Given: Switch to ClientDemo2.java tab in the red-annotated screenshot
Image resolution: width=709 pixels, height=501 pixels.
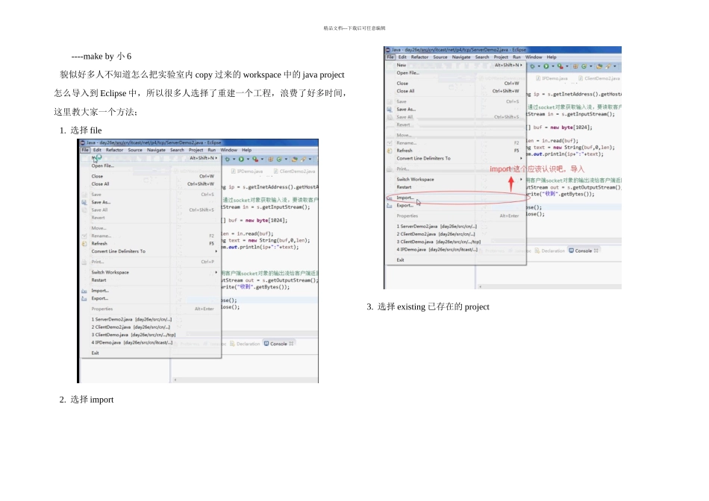Looking at the screenshot, I should (x=599, y=78).
